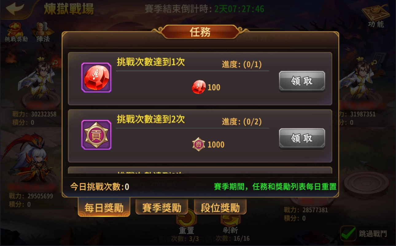Toggle the 跳過戰鬥 checkbox
Viewport: 396px width, 246px height.
348,234
